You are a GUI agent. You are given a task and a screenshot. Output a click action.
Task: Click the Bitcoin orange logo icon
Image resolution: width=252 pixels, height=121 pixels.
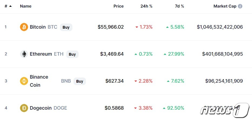(24, 27)
